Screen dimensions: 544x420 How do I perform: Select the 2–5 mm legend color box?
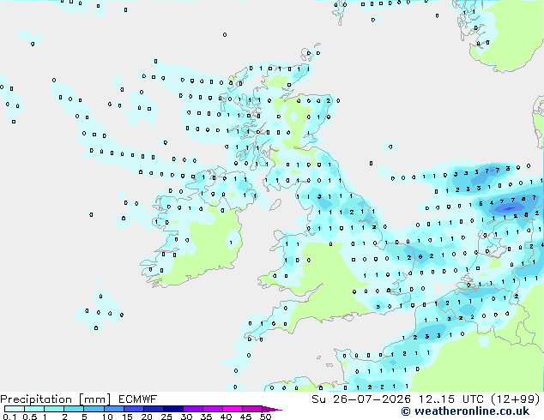point(74,409)
